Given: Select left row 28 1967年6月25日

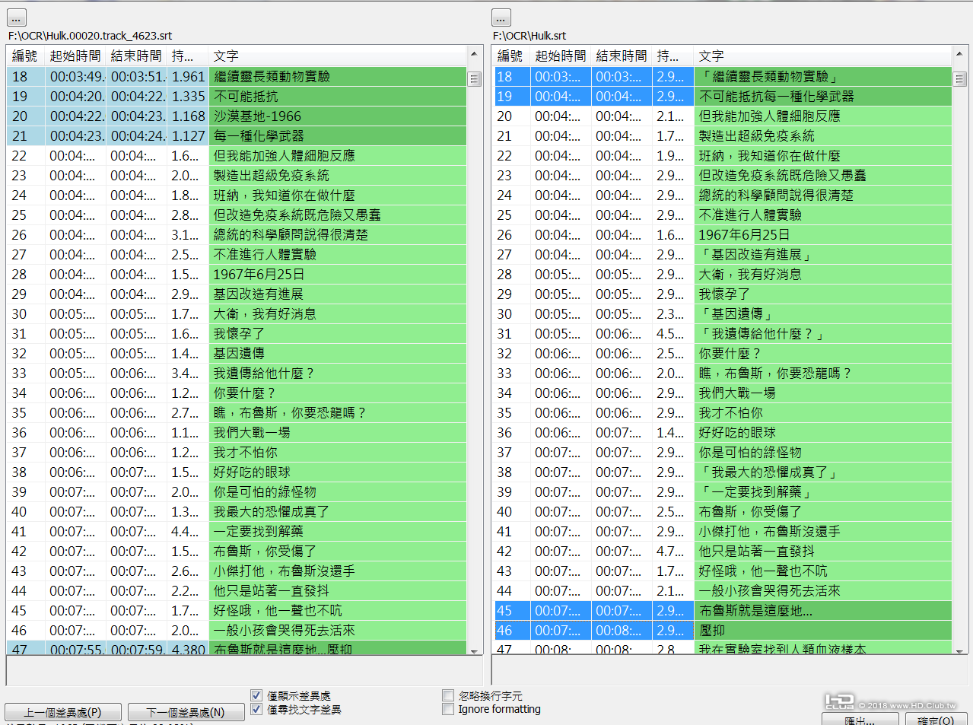Looking at the screenshot, I should (237, 274).
